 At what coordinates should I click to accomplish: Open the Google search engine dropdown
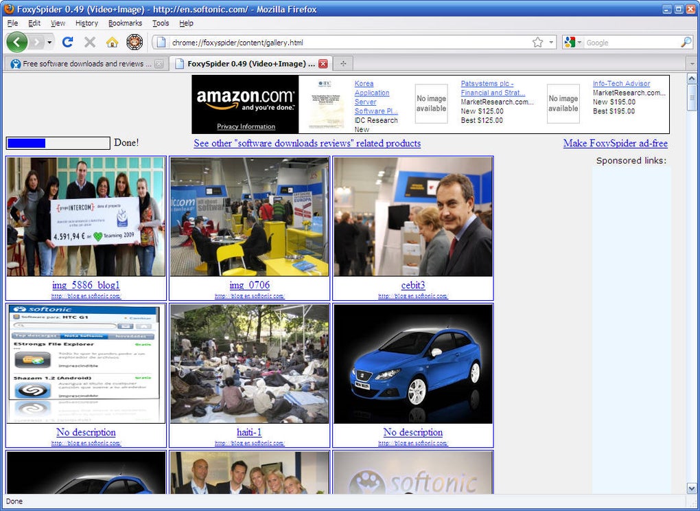pos(574,43)
